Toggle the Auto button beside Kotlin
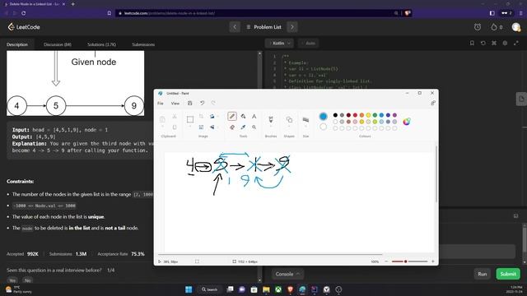 (308, 44)
